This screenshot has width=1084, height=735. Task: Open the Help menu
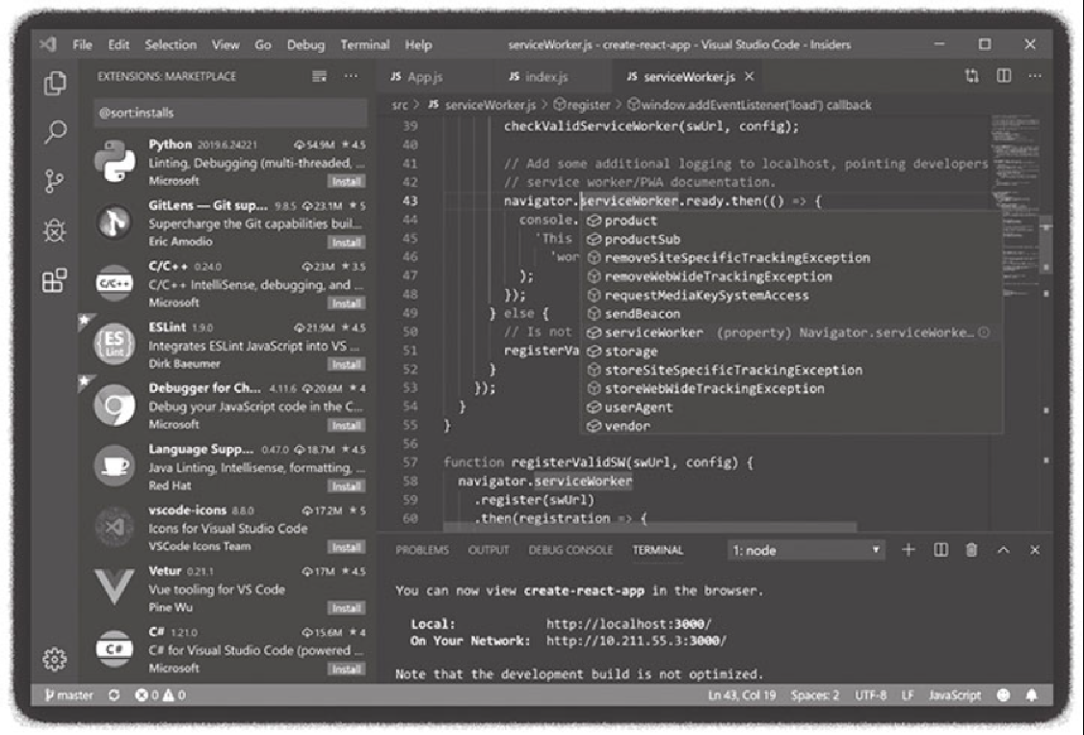418,45
